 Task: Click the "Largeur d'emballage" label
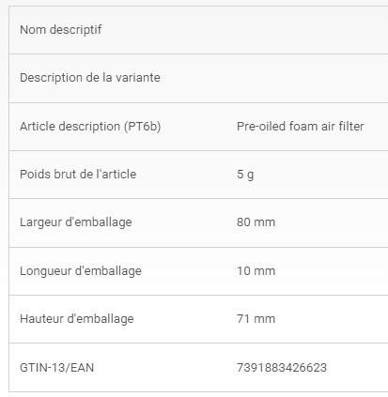[76, 222]
